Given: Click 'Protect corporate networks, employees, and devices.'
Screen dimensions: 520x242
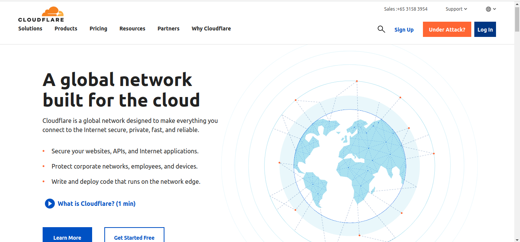Looking at the screenshot, I should tap(124, 166).
